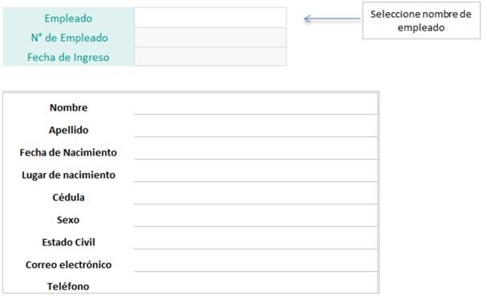The width and height of the screenshot is (487, 308).
Task: Click the Nombre value field
Action: (256, 105)
